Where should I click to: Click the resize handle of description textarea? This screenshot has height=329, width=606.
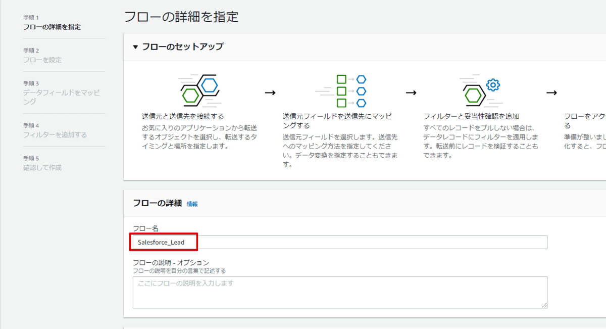pyautogui.click(x=544, y=305)
